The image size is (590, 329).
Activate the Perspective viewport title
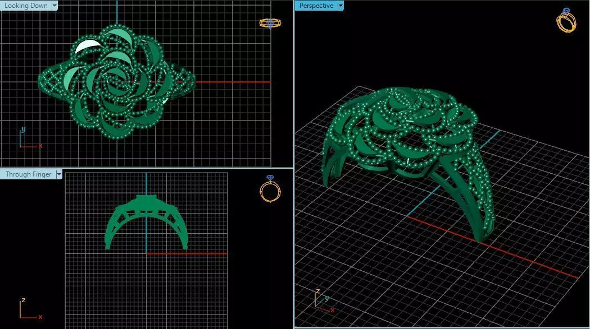[x=316, y=6]
